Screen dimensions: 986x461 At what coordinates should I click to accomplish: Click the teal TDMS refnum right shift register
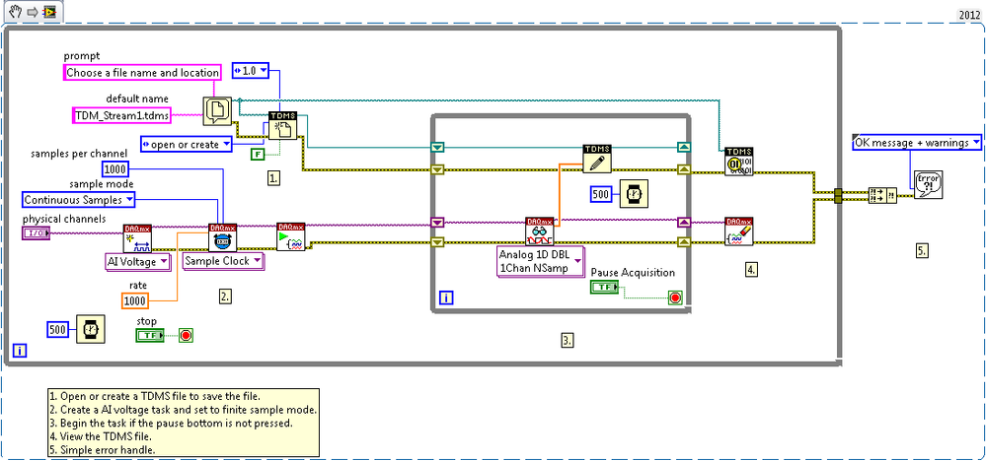pos(684,148)
